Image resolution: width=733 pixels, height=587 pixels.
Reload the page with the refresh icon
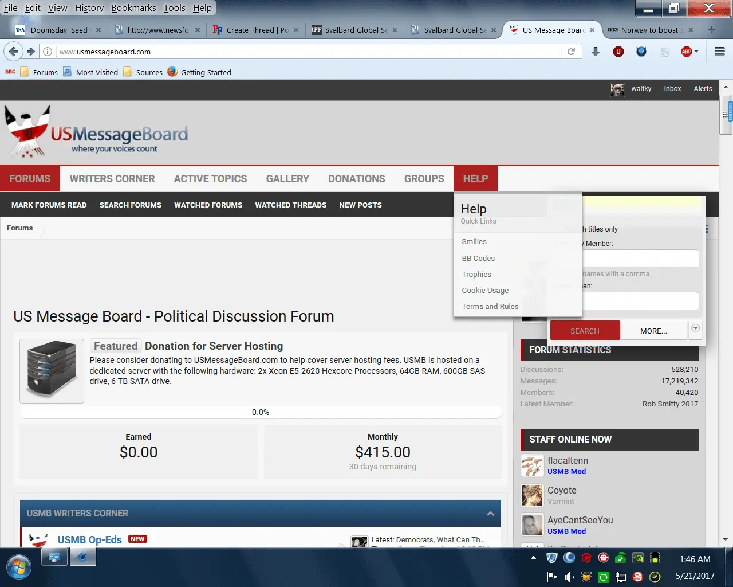(571, 52)
